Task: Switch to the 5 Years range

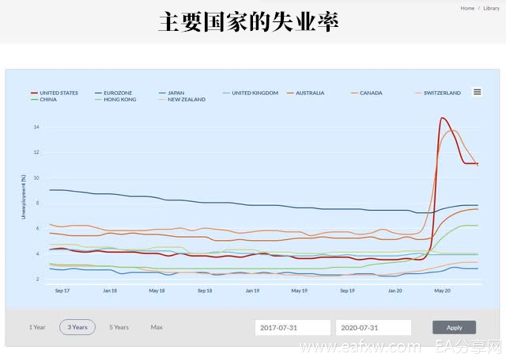Action: [x=119, y=327]
